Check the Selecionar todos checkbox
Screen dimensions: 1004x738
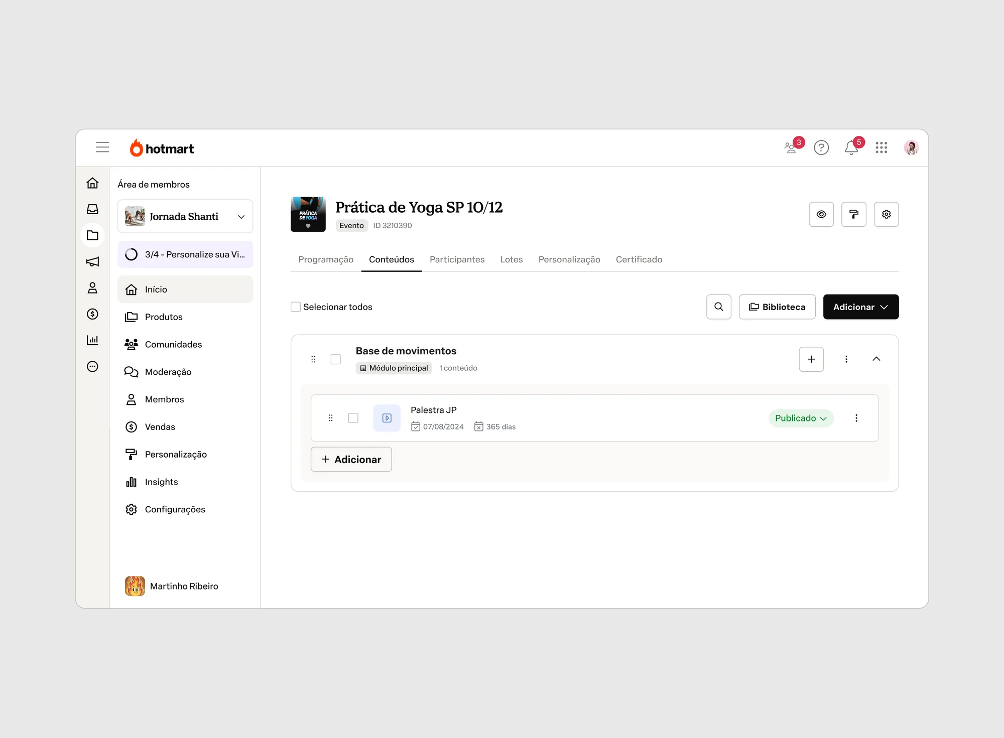click(x=296, y=307)
